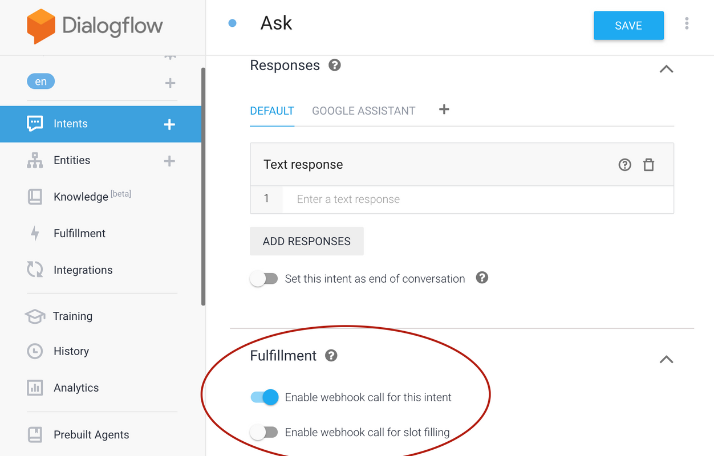This screenshot has width=714, height=456.
Task: Click the plus icon beside Intents
Action: pos(169,124)
